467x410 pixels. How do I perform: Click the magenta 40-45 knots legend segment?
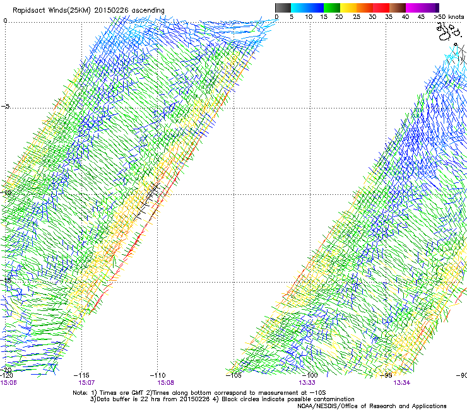pyautogui.click(x=414, y=8)
